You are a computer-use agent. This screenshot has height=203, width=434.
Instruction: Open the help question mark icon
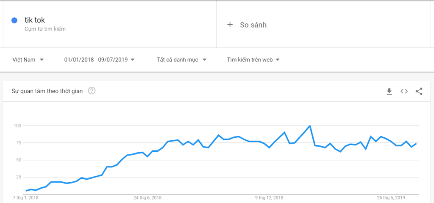point(92,91)
